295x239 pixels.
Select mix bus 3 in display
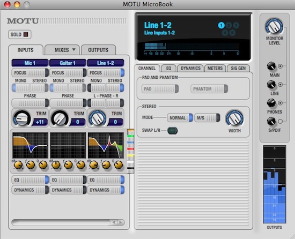[x=236, y=25]
